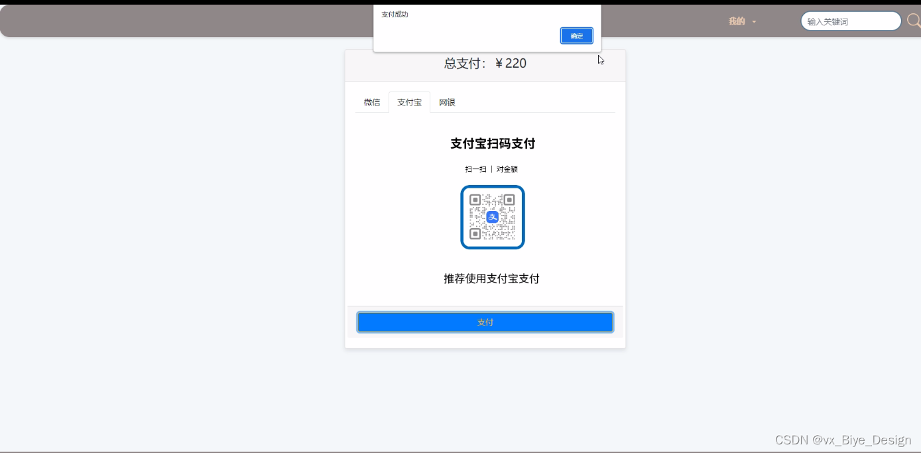921x453 pixels.
Task: Click the 扫一扫 | 对金额 hint text
Action: point(491,169)
